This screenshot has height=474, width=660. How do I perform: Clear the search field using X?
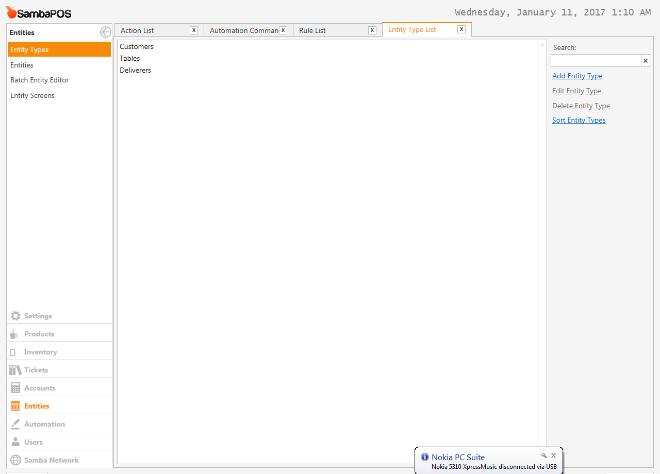(x=645, y=61)
